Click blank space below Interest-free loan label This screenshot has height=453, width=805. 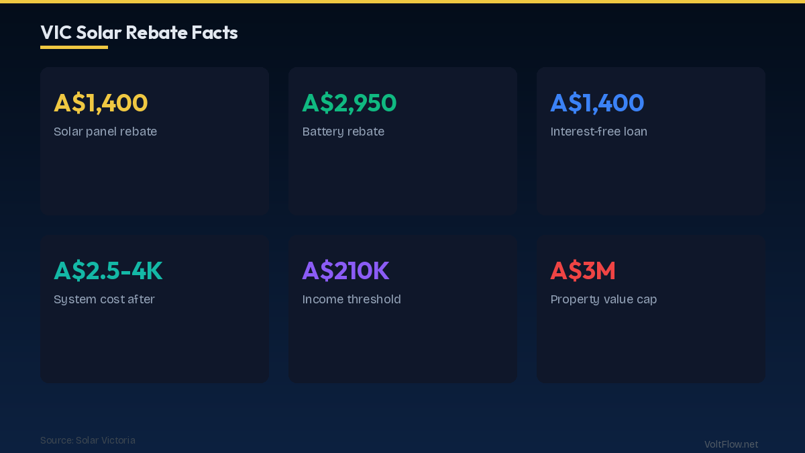tap(651, 178)
